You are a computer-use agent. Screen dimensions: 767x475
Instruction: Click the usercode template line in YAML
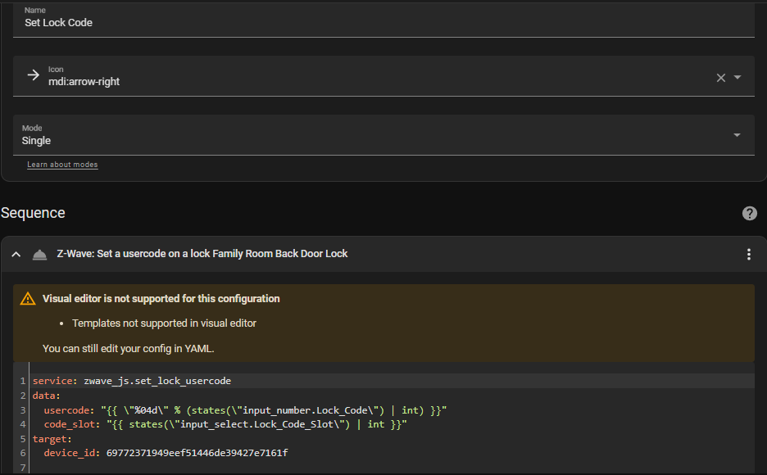[x=244, y=409]
